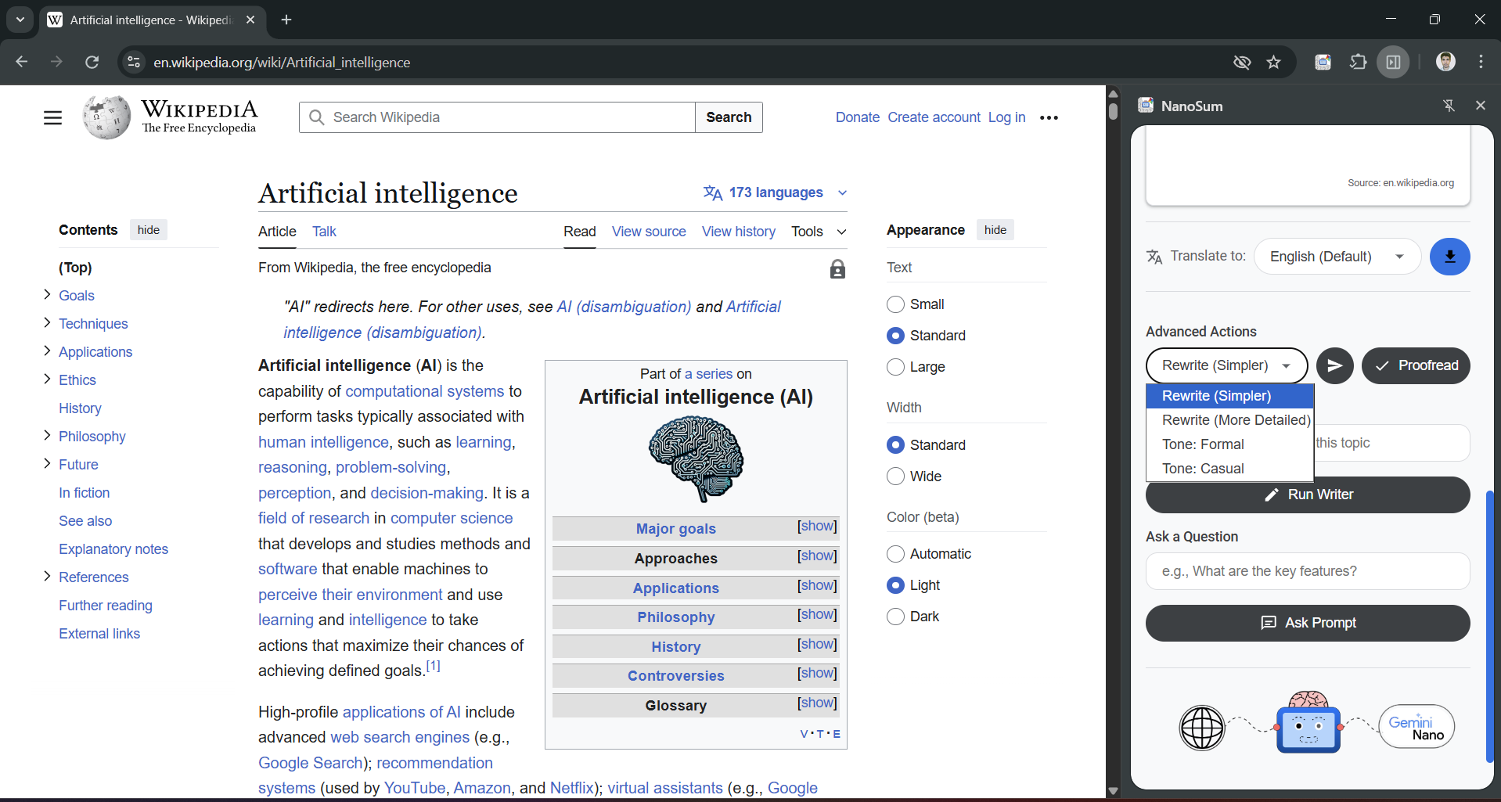Expand the Philosophy section in Contents
This screenshot has height=802, width=1501.
[x=47, y=436]
